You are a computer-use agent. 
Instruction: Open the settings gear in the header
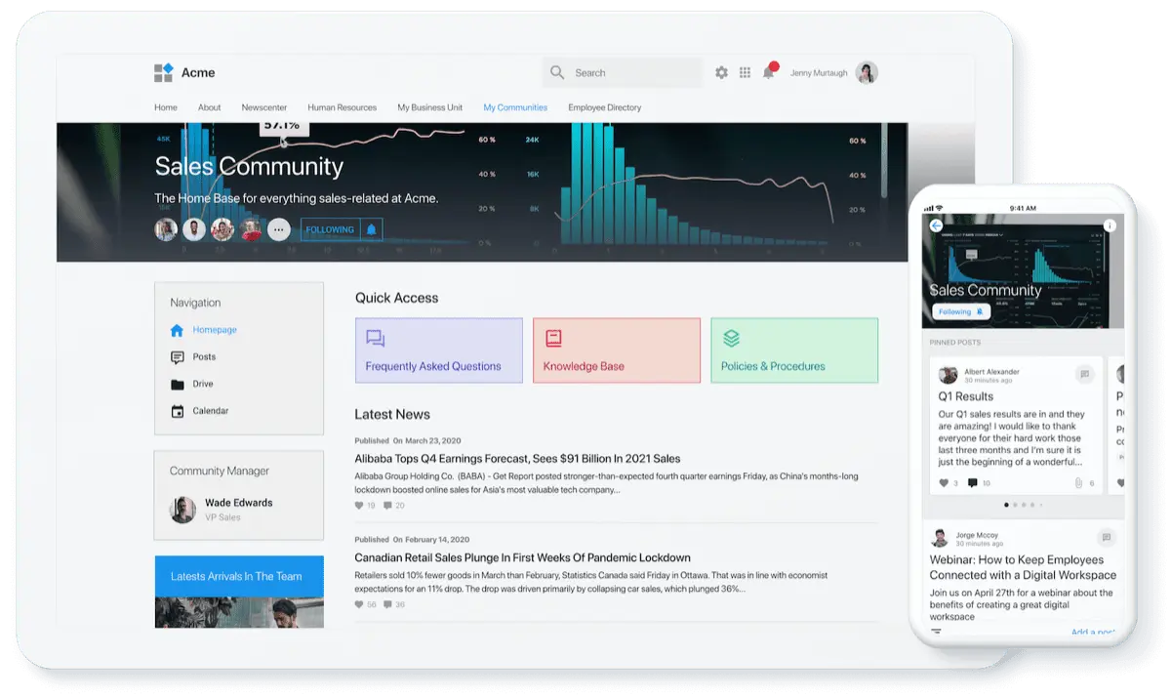pos(721,72)
